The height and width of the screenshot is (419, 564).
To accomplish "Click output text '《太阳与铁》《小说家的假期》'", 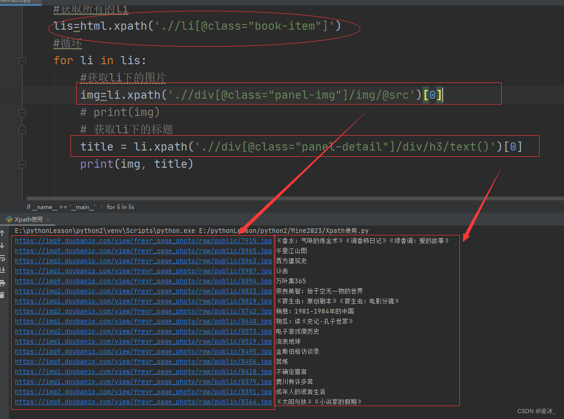I will coord(319,402).
